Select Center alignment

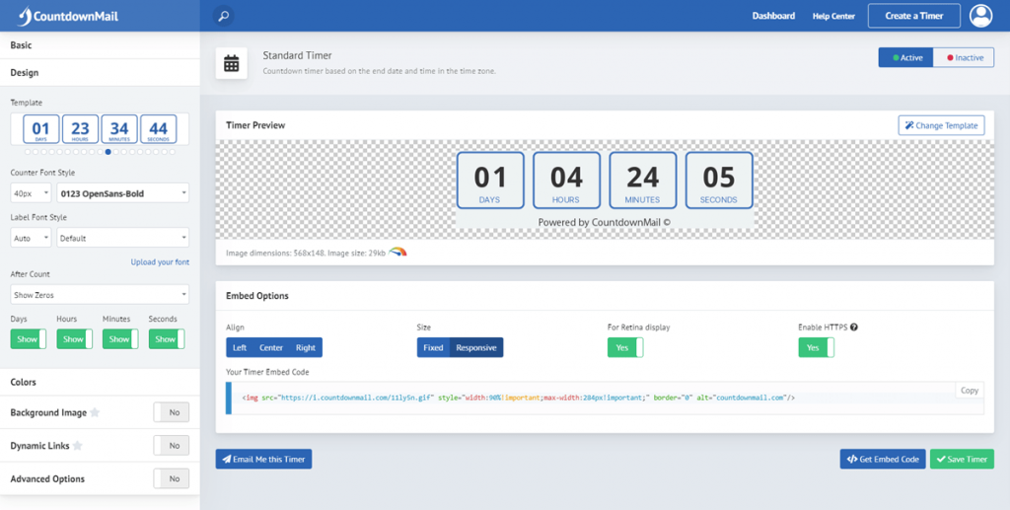pos(271,347)
